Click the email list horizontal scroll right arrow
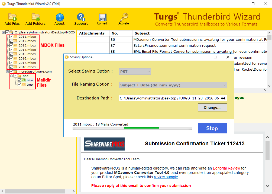Image resolution: width=272 pixels, height=194 pixels. click(265, 90)
